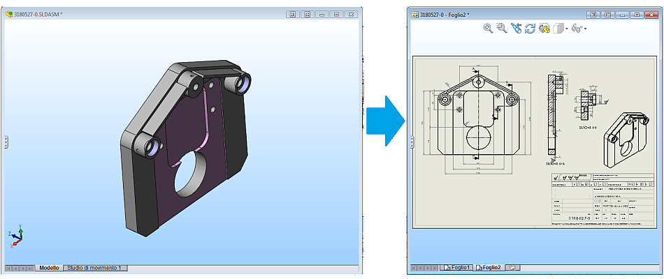Click the XYZ coordinate triad
This screenshot has width=664, height=279.
pos(15,236)
